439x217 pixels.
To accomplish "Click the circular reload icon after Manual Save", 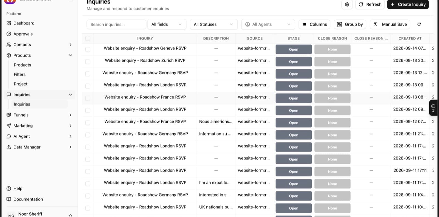I will [419, 24].
